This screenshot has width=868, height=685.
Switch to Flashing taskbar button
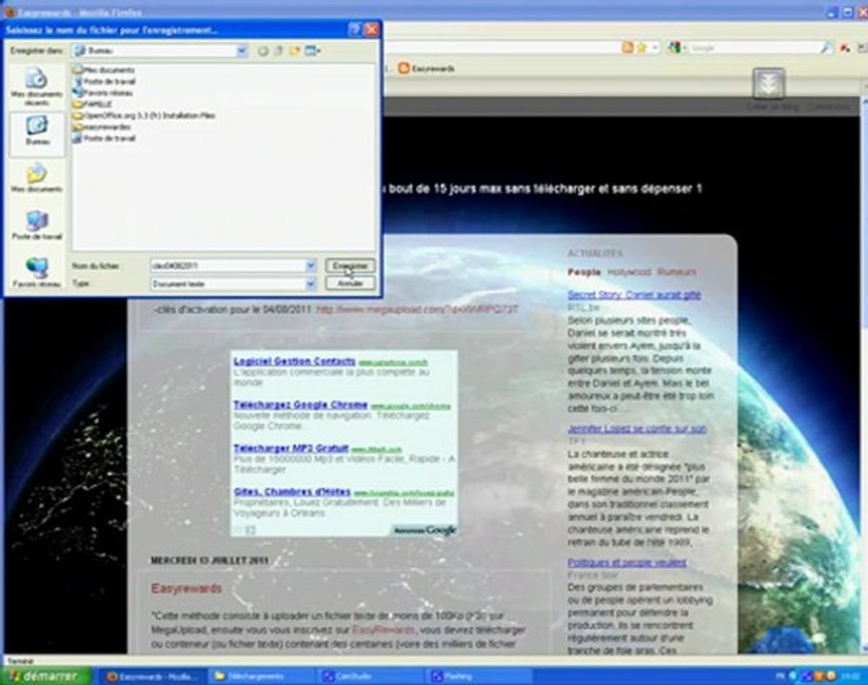[480, 676]
